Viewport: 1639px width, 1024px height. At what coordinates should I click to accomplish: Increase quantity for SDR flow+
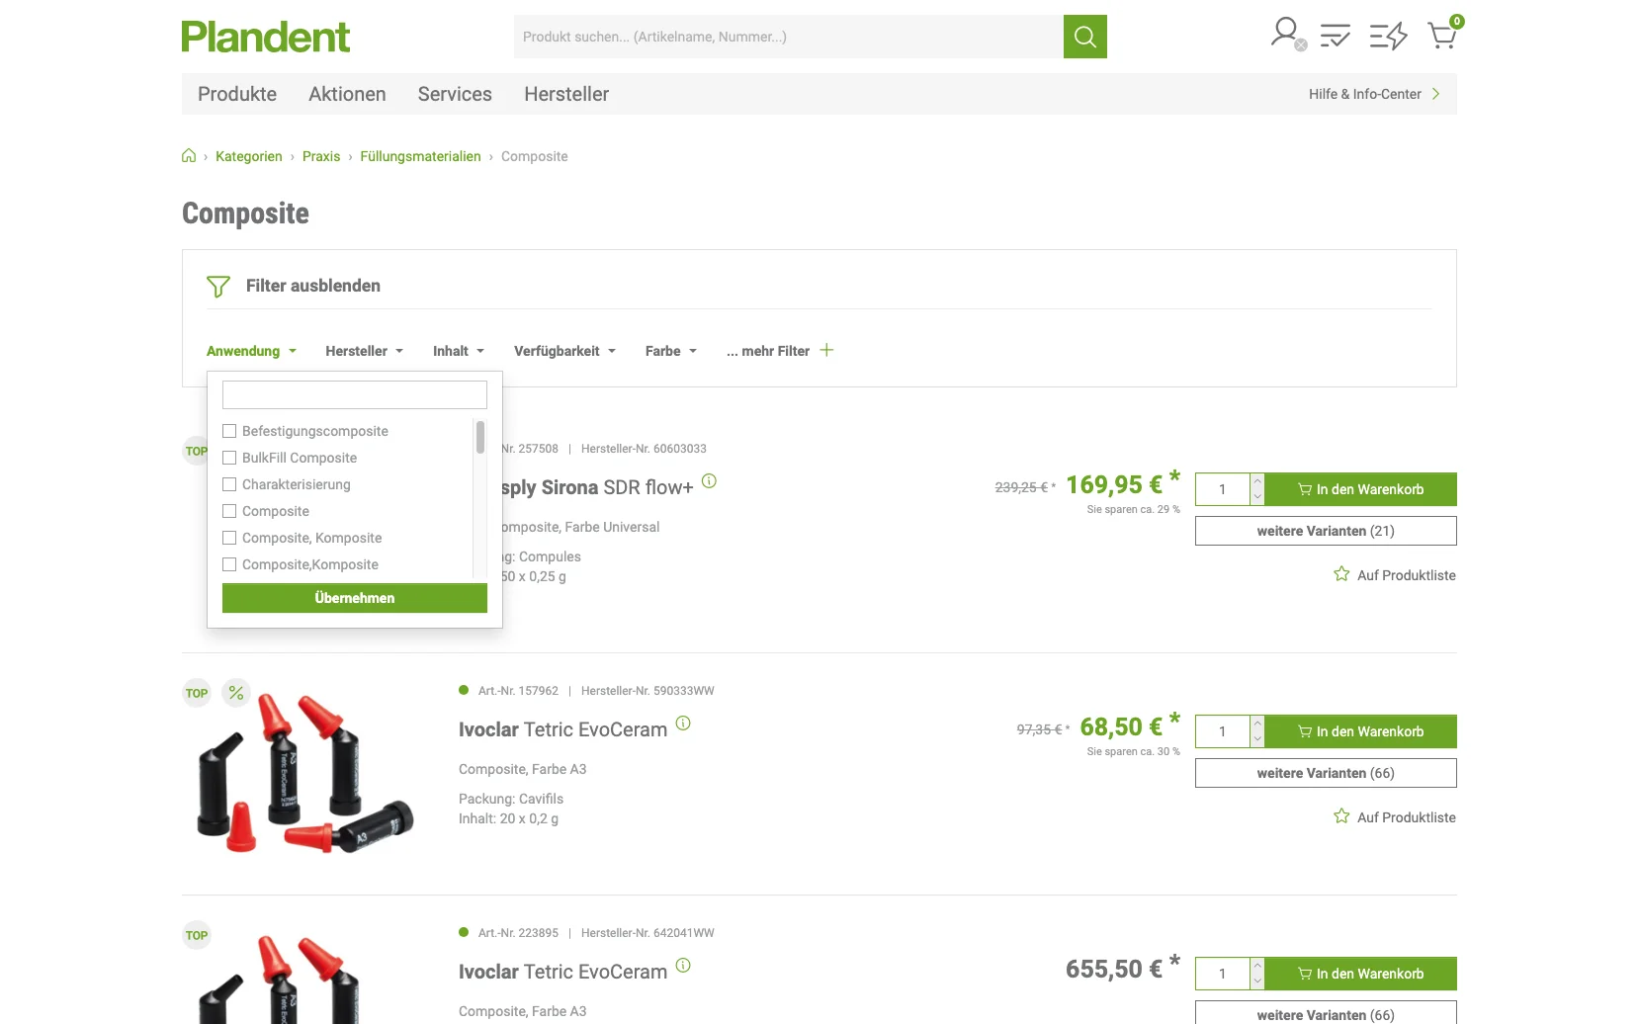(x=1257, y=481)
